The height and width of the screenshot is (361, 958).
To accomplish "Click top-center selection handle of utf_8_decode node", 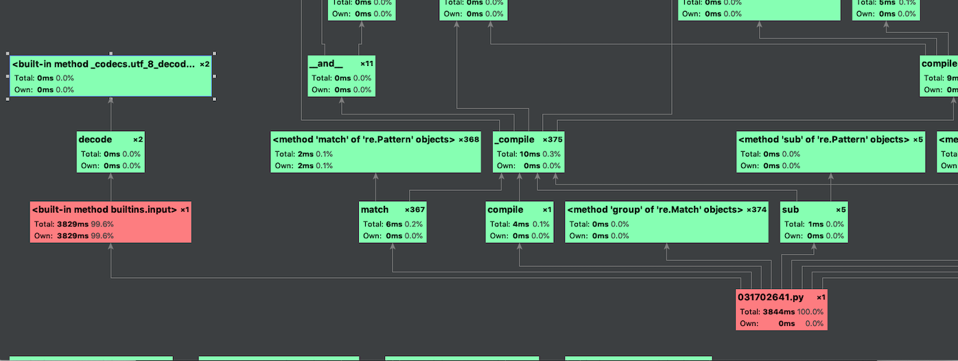I will pos(111,54).
